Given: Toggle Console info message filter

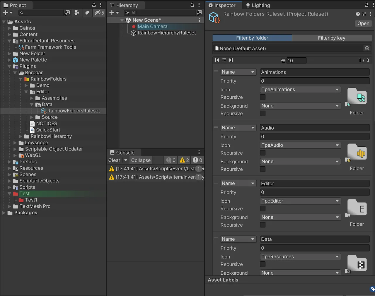Looking at the screenshot, I should pyautogui.click(x=171, y=160).
